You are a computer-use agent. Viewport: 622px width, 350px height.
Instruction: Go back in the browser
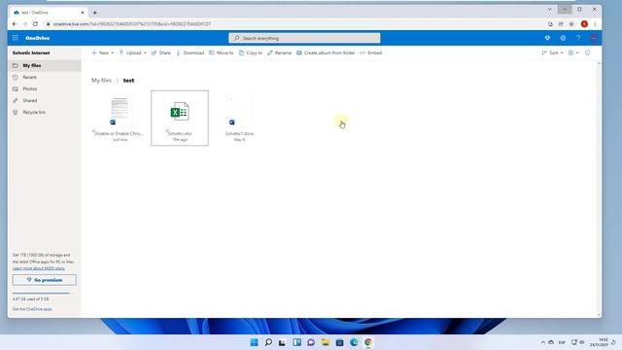[x=15, y=23]
